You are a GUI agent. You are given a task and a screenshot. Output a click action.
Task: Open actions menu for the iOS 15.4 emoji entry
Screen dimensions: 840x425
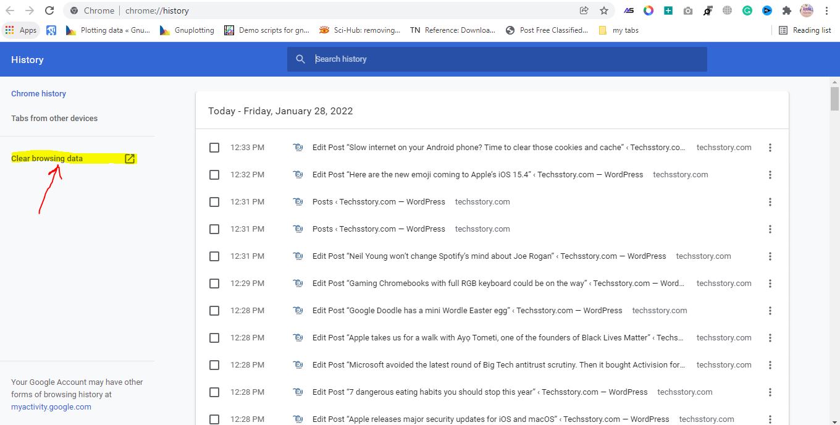click(x=770, y=175)
